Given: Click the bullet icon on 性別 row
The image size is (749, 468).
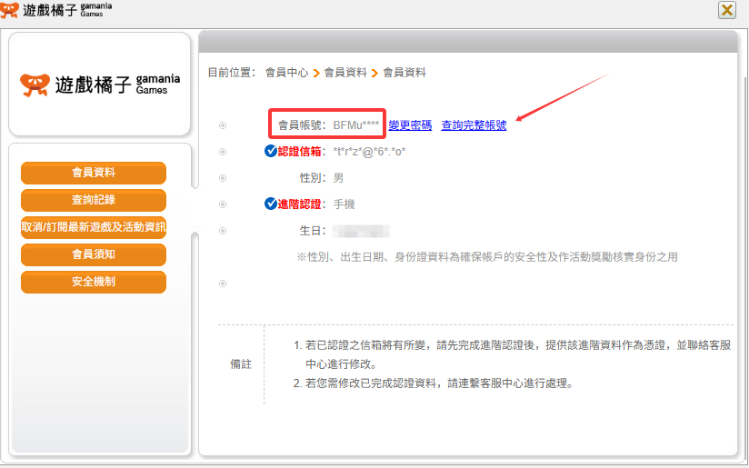Looking at the screenshot, I should click(223, 178).
